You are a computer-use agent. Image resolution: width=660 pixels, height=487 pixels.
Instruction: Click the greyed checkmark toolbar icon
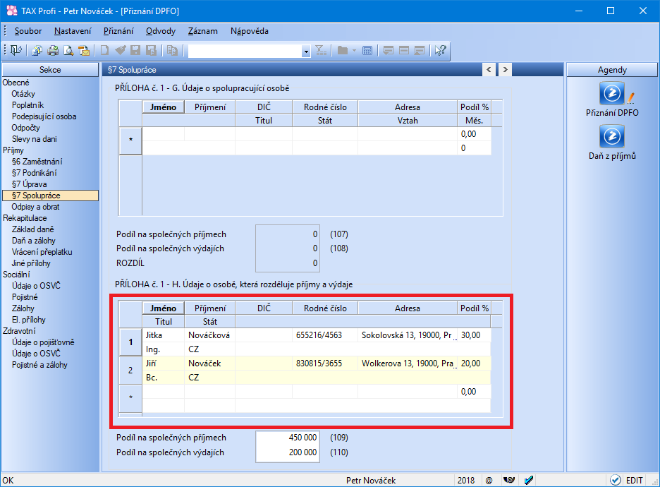[121, 51]
